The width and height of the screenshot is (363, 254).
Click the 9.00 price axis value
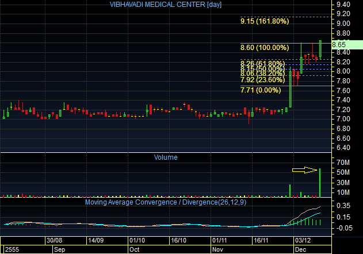(343, 24)
